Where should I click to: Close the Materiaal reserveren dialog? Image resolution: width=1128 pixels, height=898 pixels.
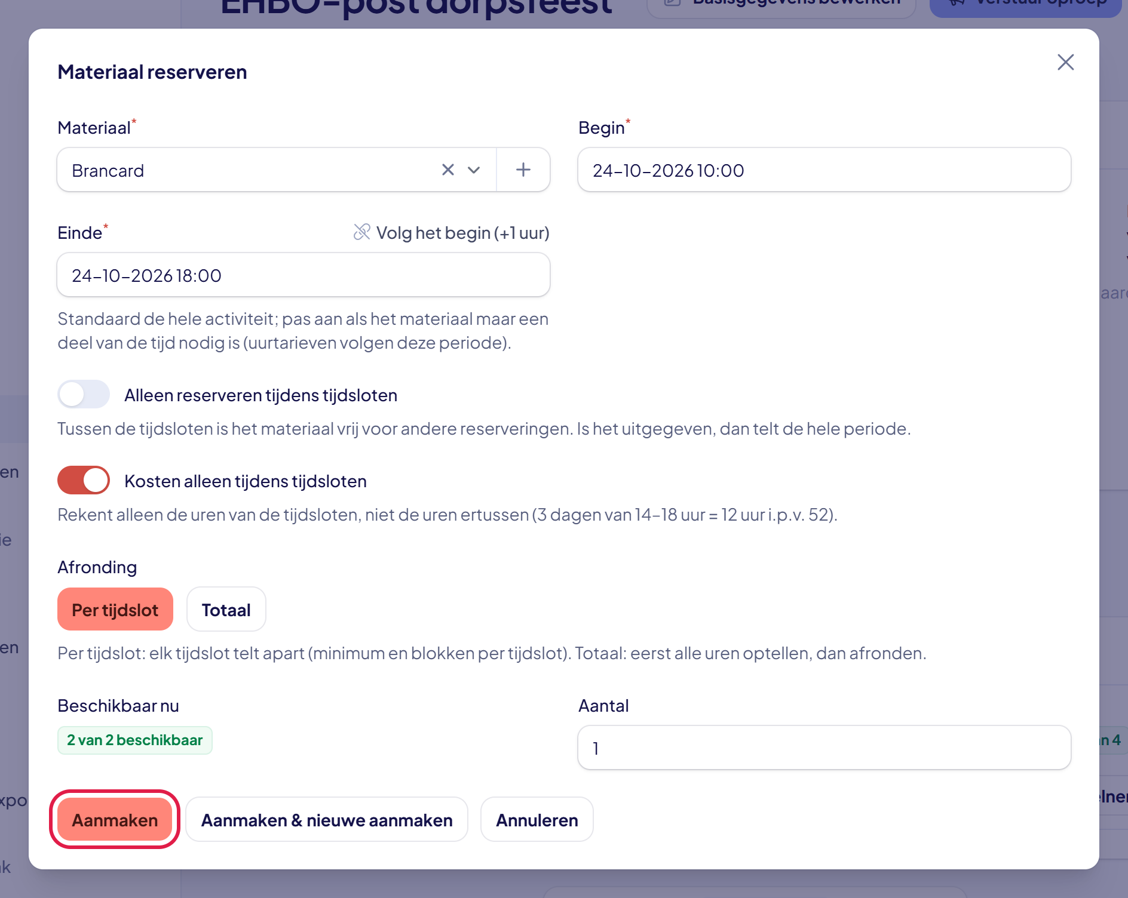point(1065,62)
